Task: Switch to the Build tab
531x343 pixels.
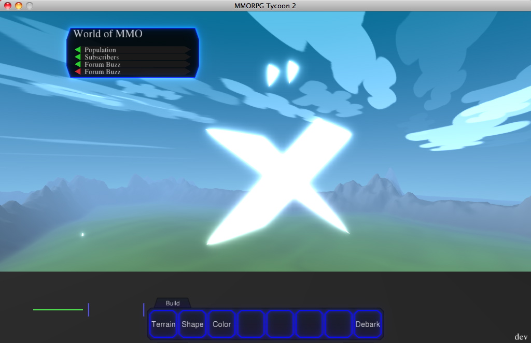Action: [x=173, y=303]
